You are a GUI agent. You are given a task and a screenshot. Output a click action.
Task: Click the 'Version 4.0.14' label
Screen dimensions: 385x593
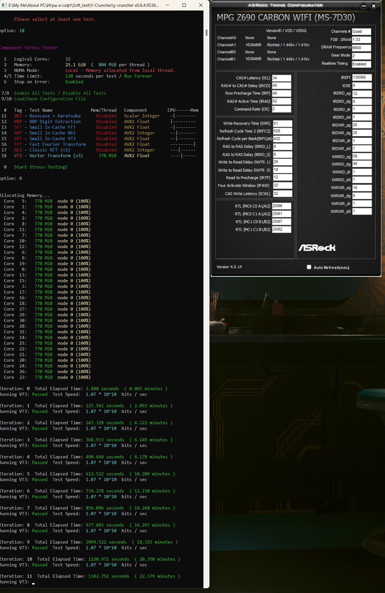(229, 267)
